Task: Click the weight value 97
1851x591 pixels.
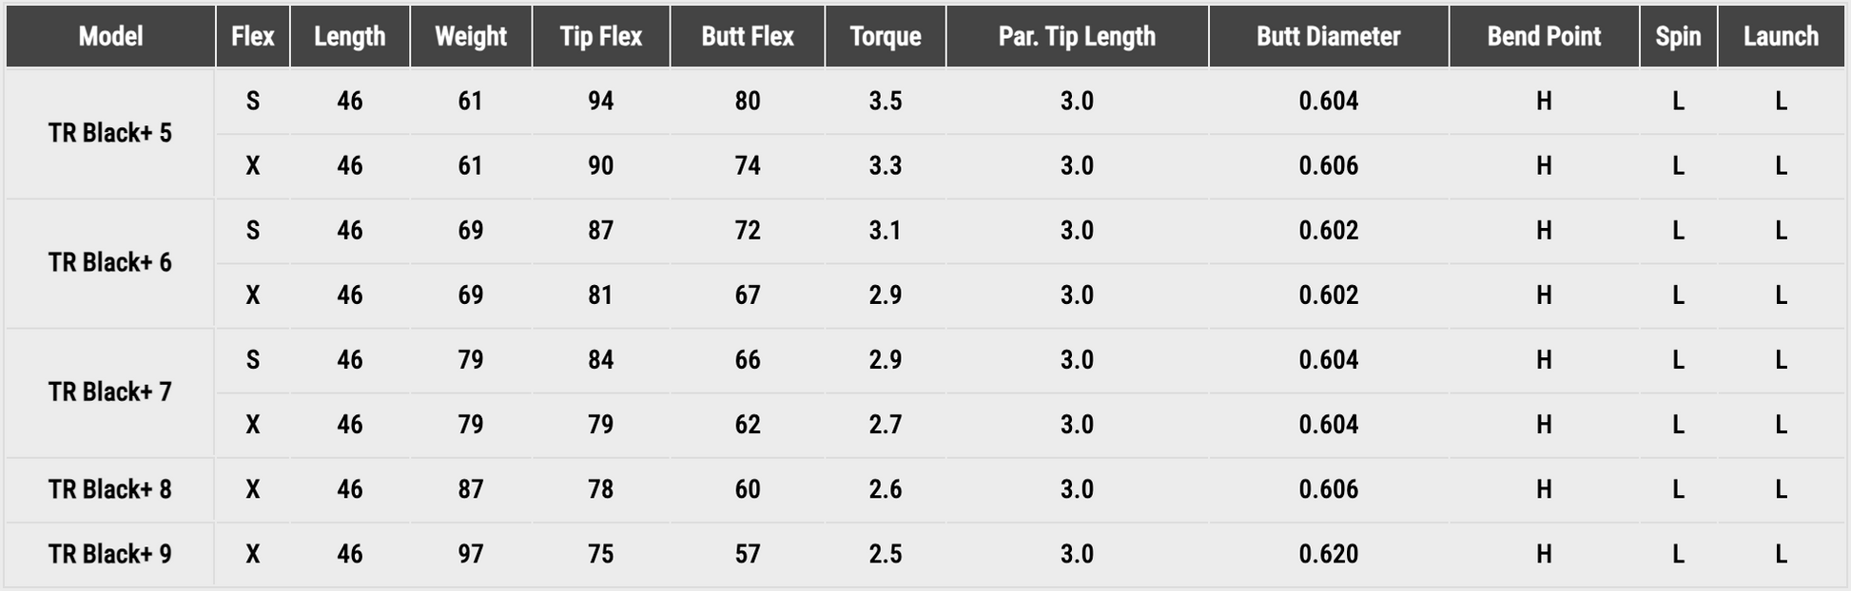Action: pyautogui.click(x=471, y=554)
